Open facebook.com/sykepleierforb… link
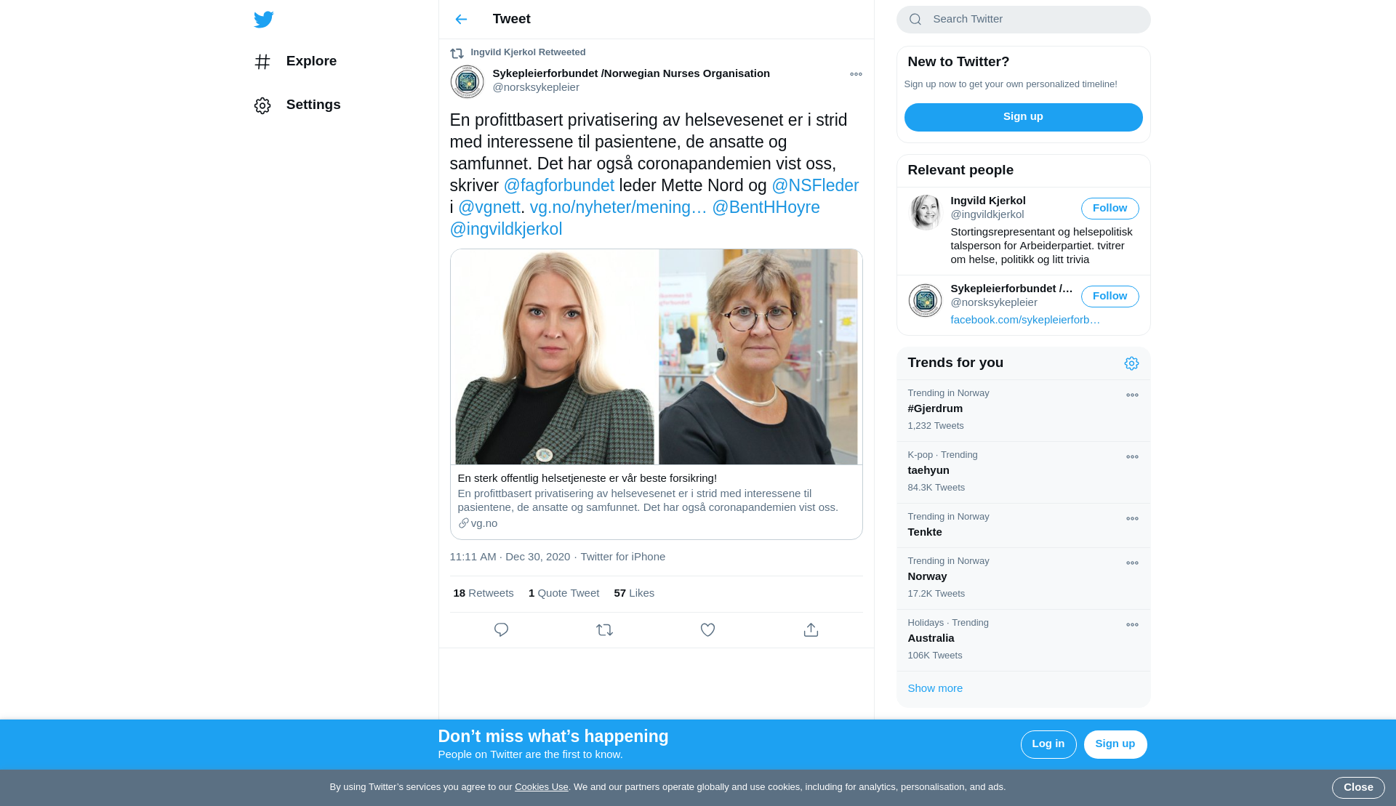Screen dimensions: 1396x806 pos(1024,320)
